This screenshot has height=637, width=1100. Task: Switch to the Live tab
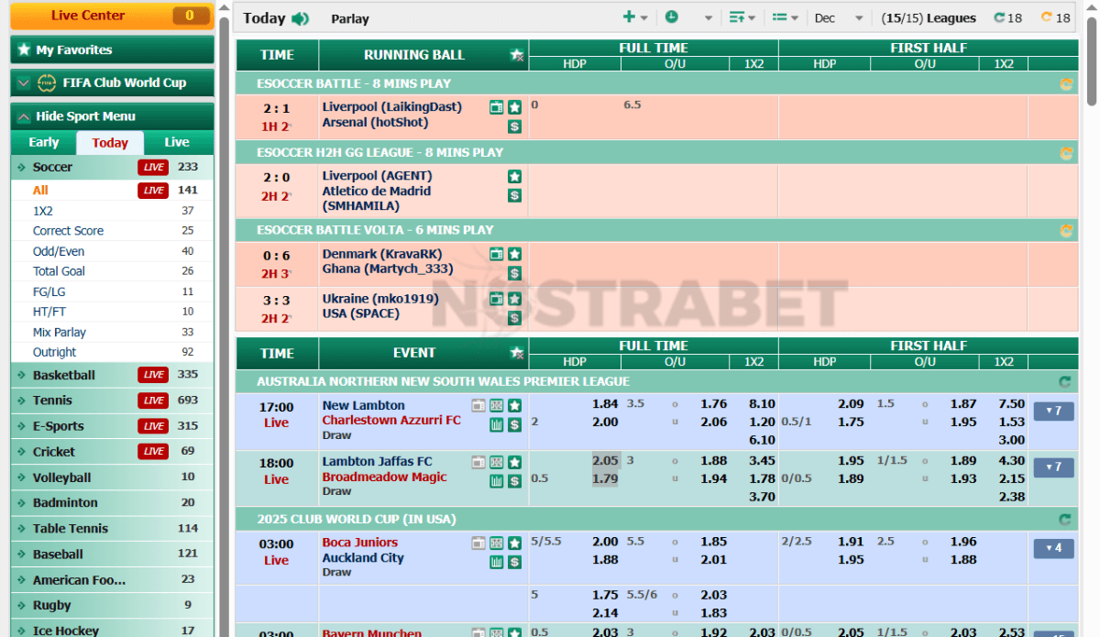(x=177, y=142)
